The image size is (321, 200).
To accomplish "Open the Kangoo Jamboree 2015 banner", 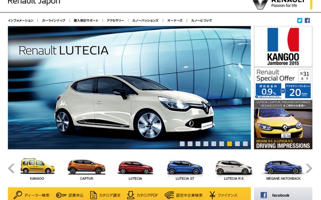I will coord(283,46).
